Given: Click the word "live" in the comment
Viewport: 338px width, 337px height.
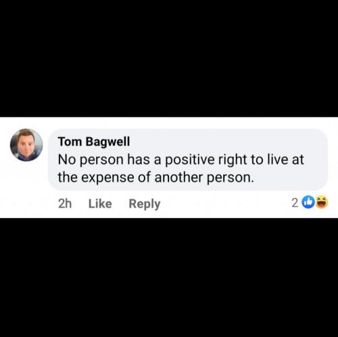Looking at the screenshot, I should [x=278, y=159].
